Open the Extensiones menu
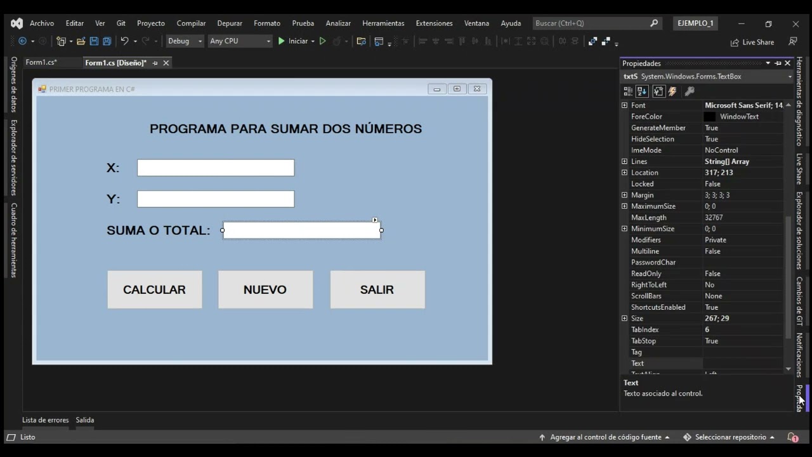This screenshot has height=457, width=812. pos(435,23)
